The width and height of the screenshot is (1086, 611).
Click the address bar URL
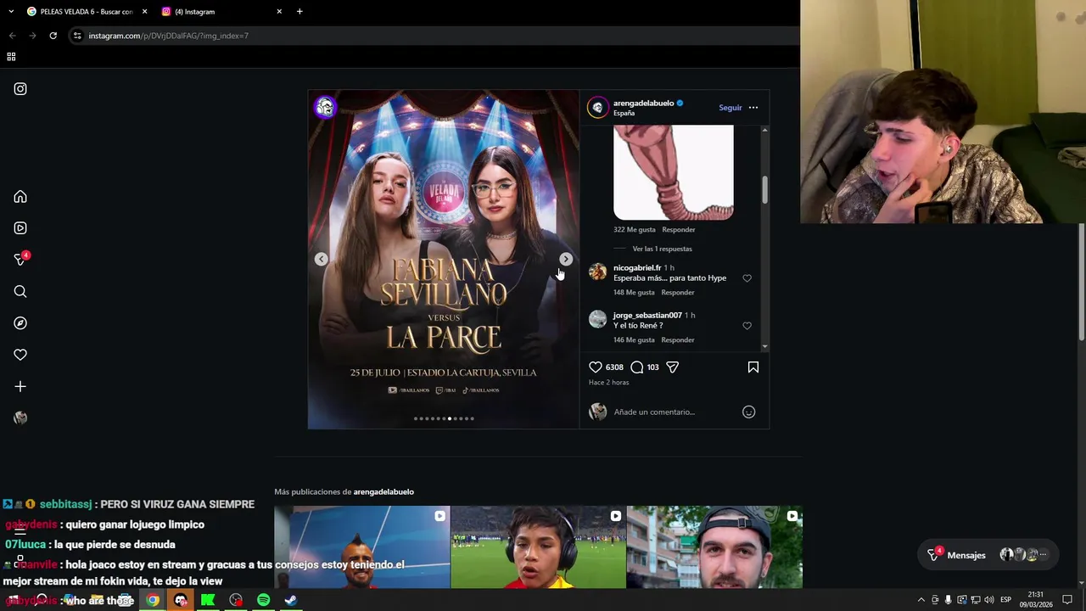pos(168,36)
